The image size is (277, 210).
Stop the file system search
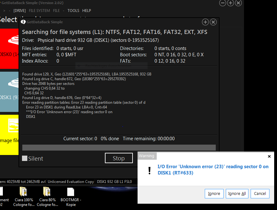(119, 158)
